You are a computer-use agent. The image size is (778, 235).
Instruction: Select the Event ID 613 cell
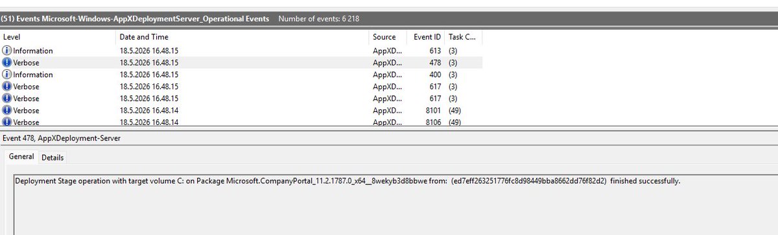435,50
